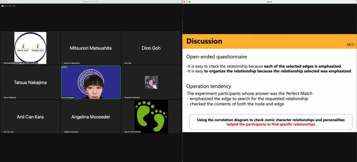This screenshot has height=162, width=357.
Task: Click the Discussion slide title header
Action: pos(204,41)
